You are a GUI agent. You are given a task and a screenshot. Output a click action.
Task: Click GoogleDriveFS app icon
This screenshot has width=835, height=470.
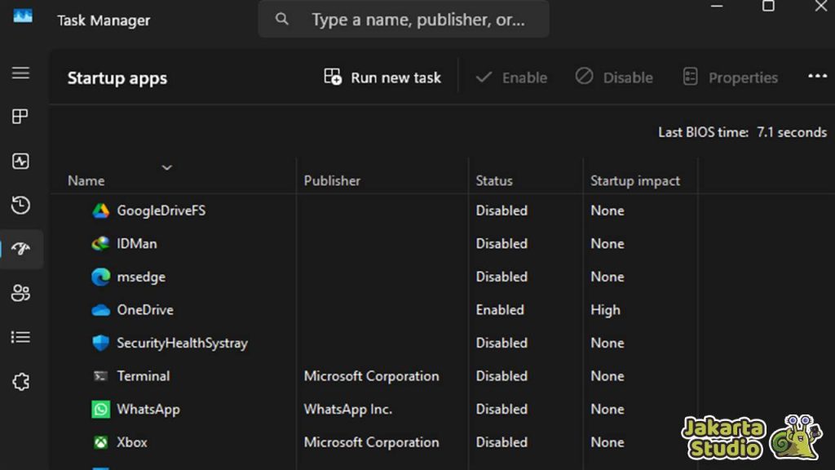click(x=100, y=211)
